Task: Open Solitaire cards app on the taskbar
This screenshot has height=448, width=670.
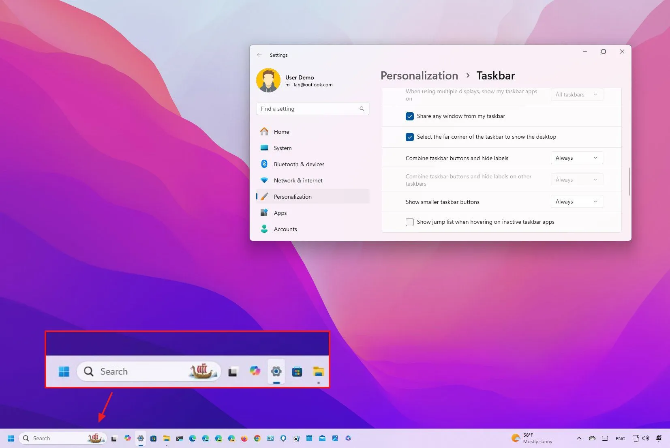Action: pos(296,438)
